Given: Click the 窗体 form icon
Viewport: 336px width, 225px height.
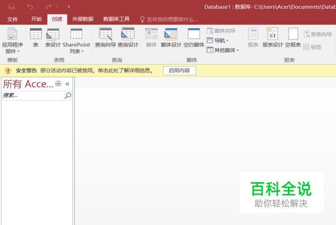Looking at the screenshot, I should pyautogui.click(x=151, y=38).
